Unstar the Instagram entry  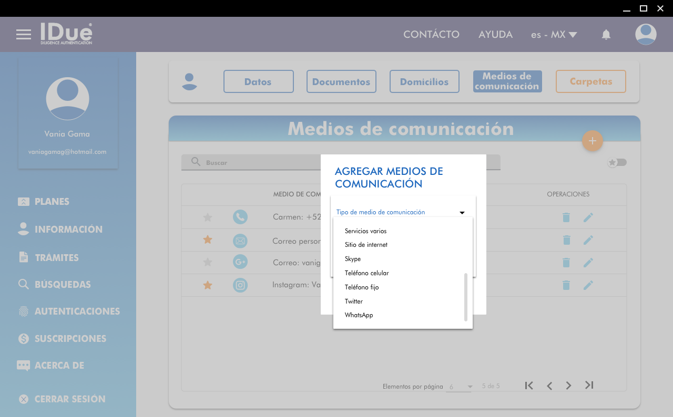tap(208, 285)
